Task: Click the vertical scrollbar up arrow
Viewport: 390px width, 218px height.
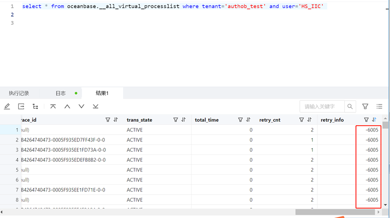Action: (385, 118)
